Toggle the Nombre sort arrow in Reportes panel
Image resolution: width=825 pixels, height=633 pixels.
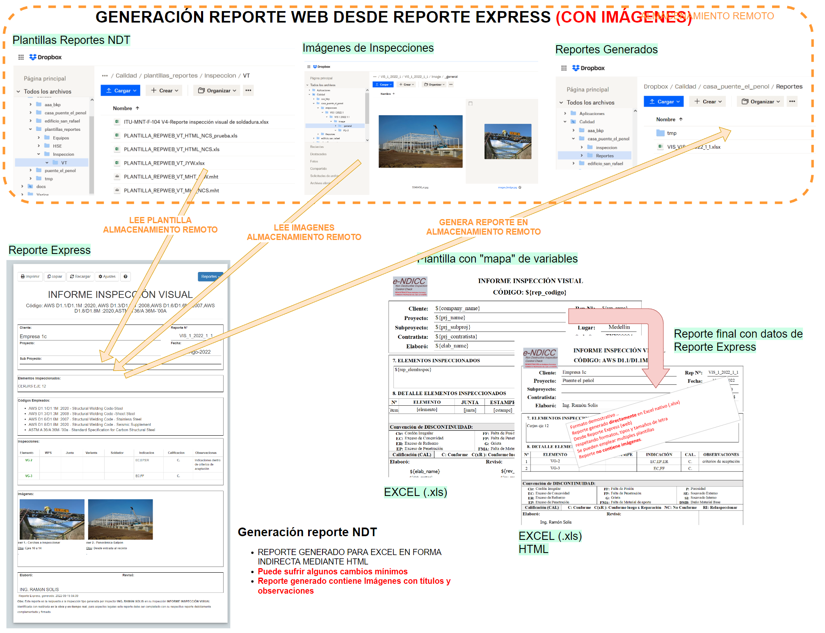[681, 119]
